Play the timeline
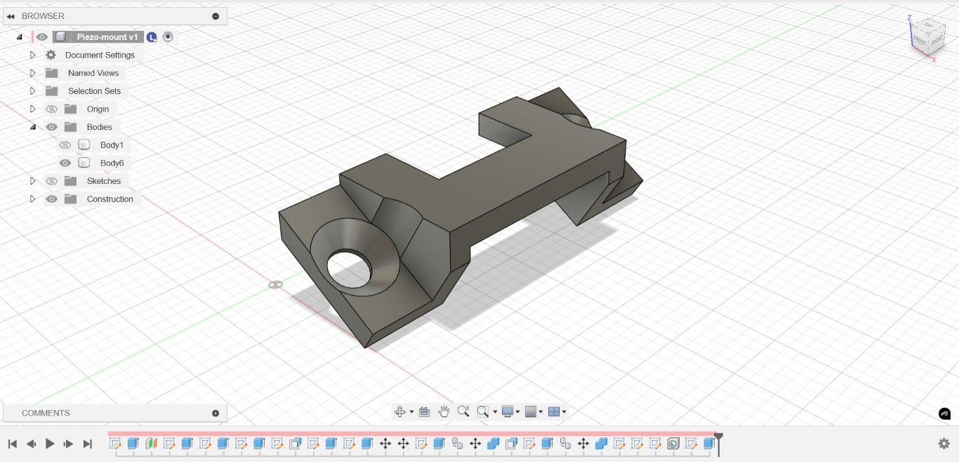Image resolution: width=959 pixels, height=462 pixels. (x=50, y=444)
